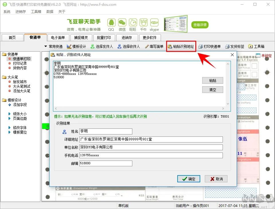275x209 pixels.
Task: Check the 第三方付 3rd Party checkbox
Action: (241, 87)
